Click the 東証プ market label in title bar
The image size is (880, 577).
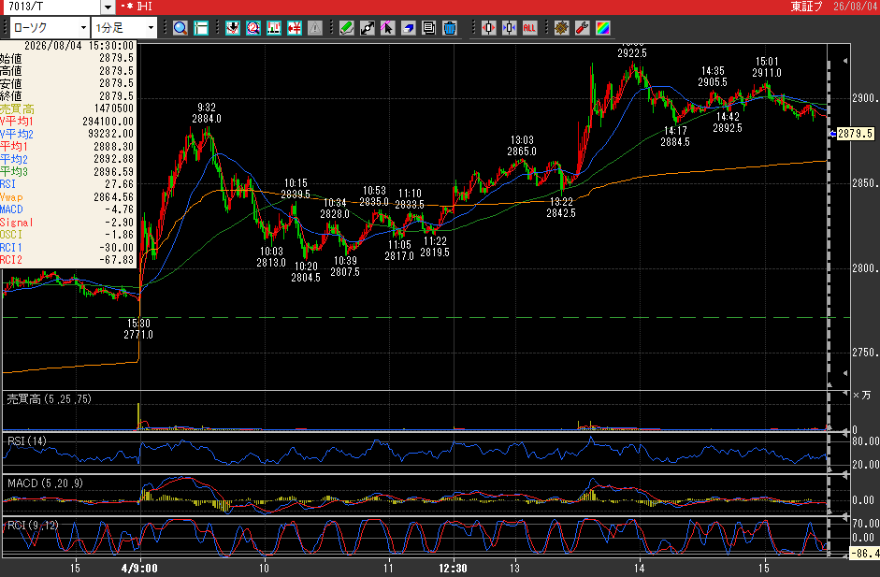[806, 7]
